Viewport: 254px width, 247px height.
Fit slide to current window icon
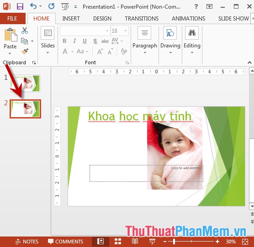click(245, 242)
